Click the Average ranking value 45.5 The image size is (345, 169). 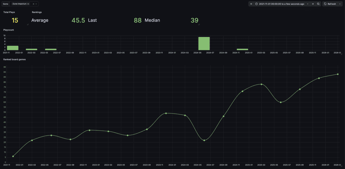pos(78,21)
